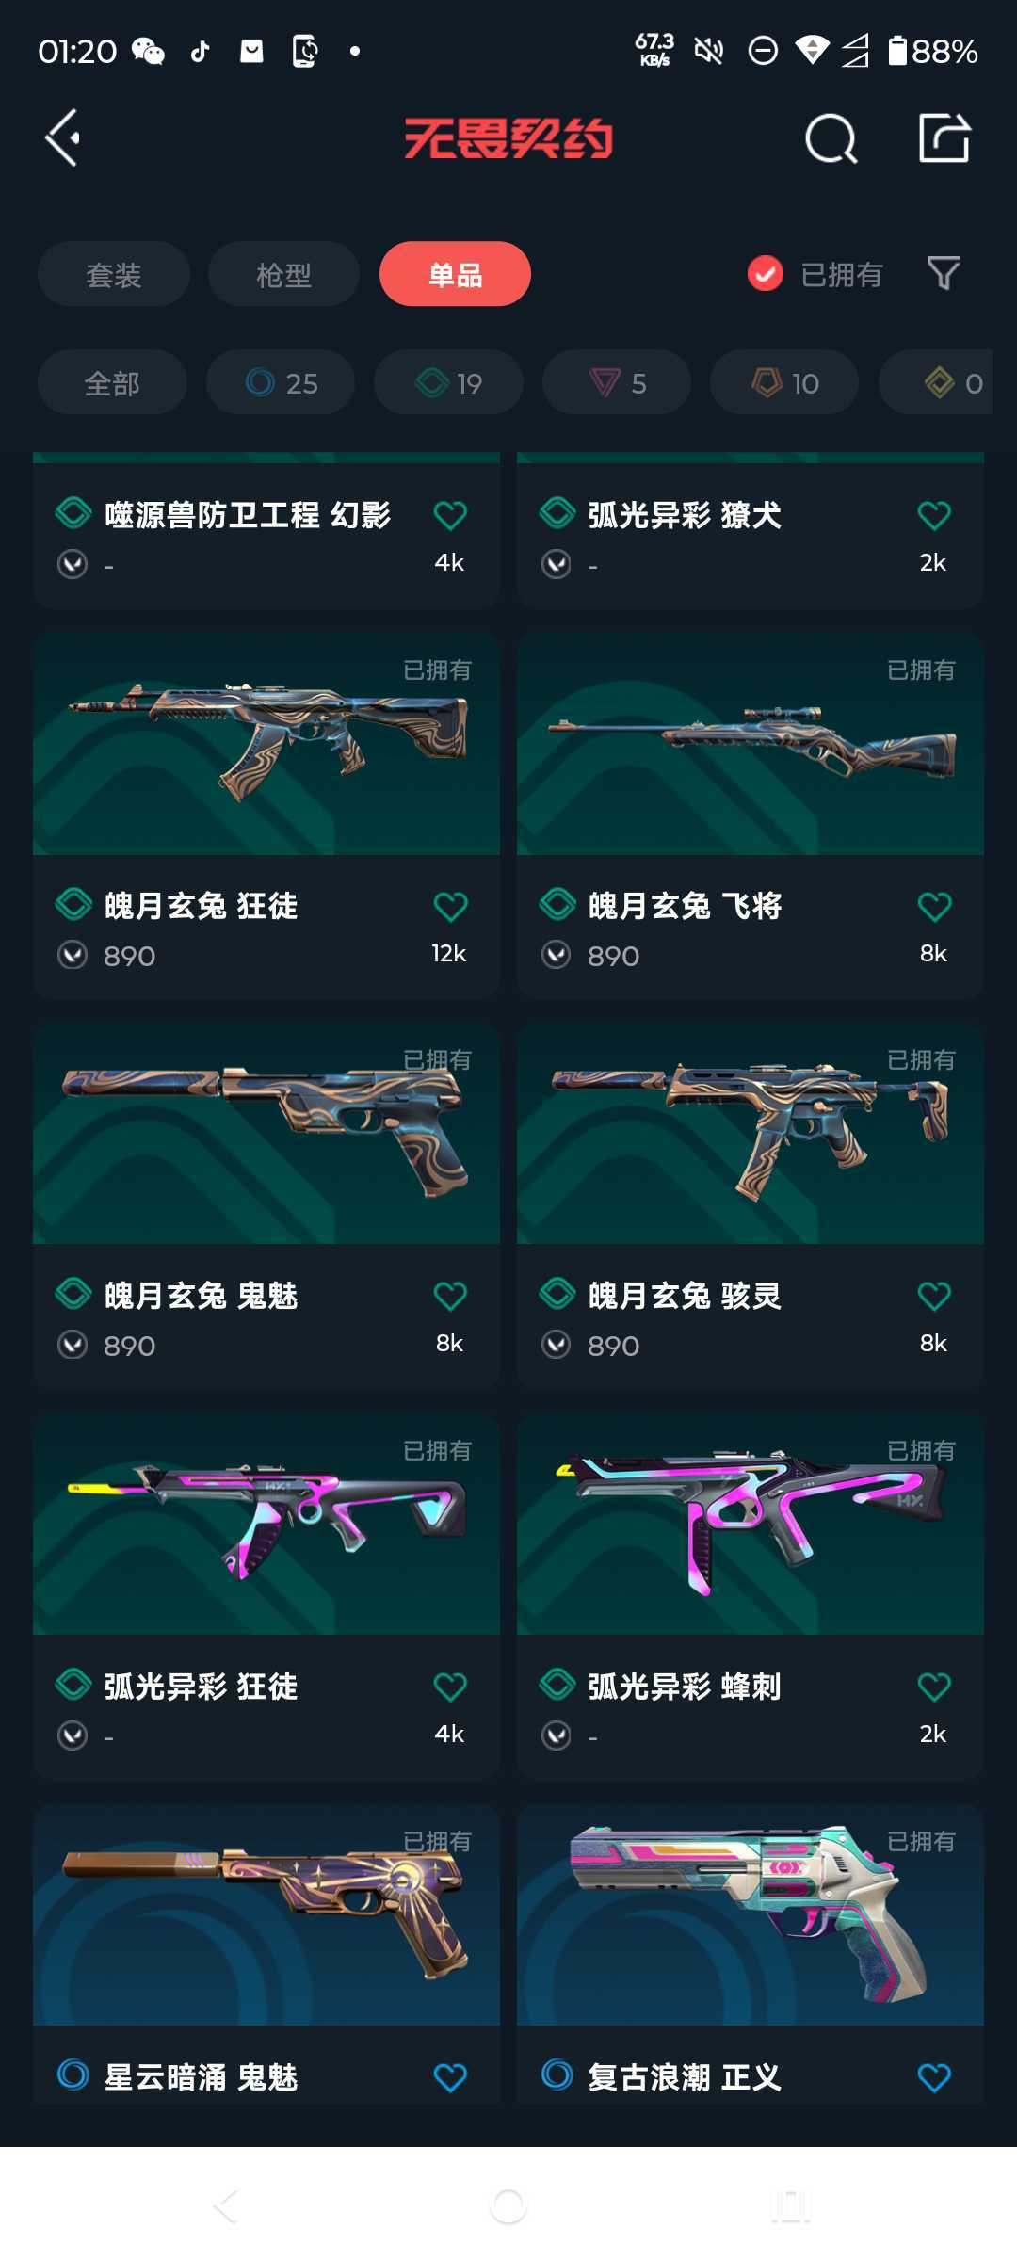Filter by pink triangle tier chip 5
The image size is (1017, 2260).
click(617, 382)
